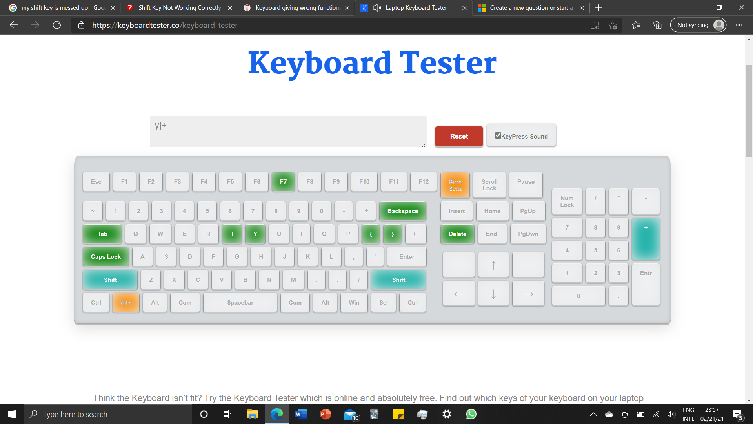Image resolution: width=753 pixels, height=424 pixels.
Task: Open WhatsApp from the taskbar
Action: click(471, 414)
